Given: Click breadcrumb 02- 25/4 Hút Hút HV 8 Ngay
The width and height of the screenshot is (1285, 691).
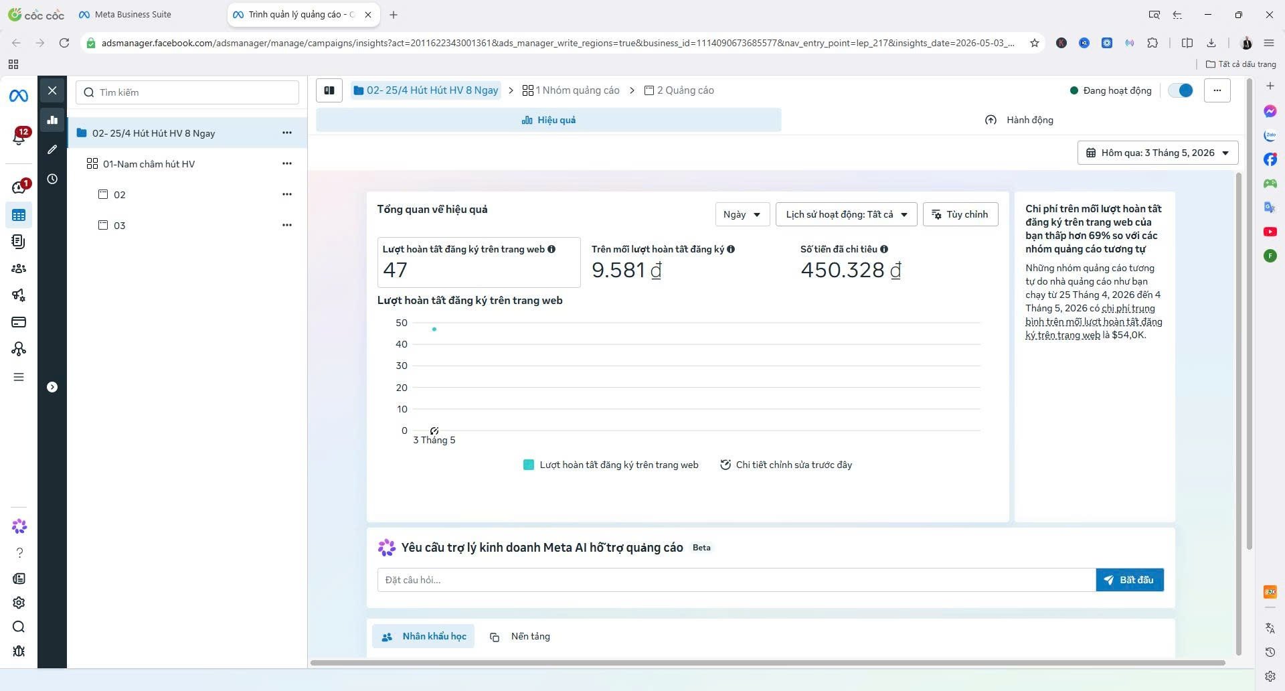Looking at the screenshot, I should [x=426, y=90].
